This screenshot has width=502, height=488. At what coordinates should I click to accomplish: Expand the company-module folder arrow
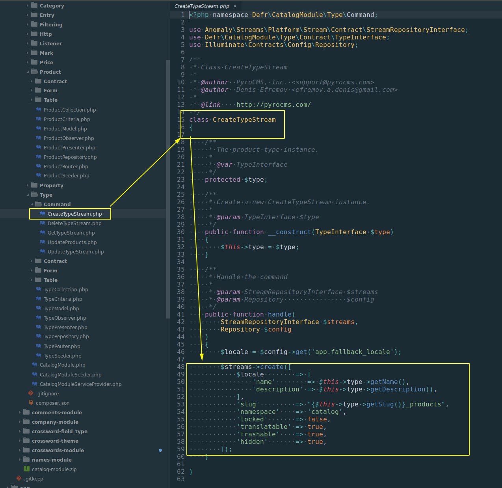point(20,422)
